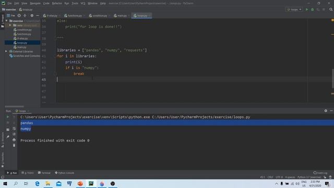Viewport: 334px width, 188px height.
Task: Switch to PyCharm taskbar icon
Action: point(91,183)
